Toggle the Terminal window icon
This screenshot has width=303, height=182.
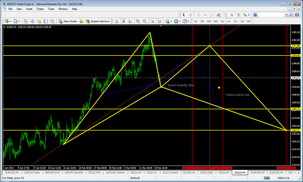point(46,21)
